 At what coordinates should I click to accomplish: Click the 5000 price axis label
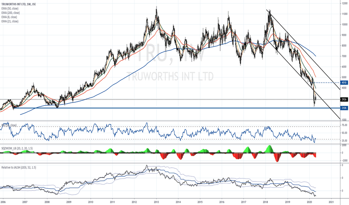(345, 78)
